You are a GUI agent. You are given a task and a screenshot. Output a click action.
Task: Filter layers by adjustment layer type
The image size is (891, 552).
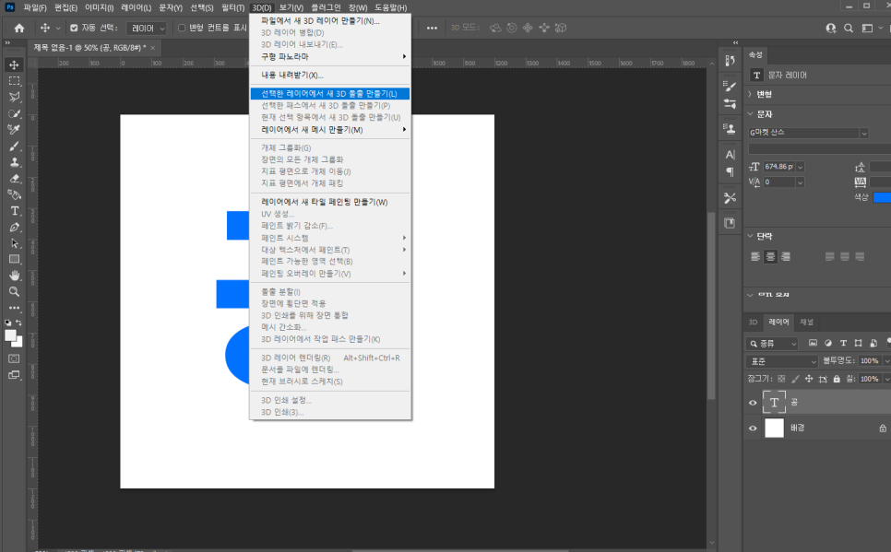coord(828,343)
